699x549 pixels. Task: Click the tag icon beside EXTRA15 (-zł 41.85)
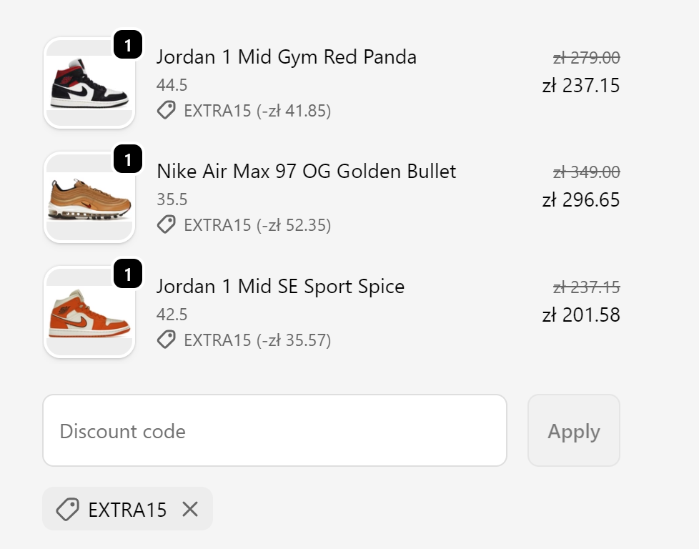(x=167, y=109)
